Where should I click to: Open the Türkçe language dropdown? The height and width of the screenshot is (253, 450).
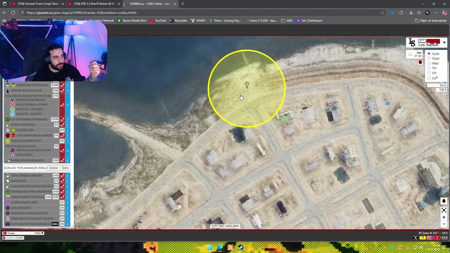click(24, 233)
